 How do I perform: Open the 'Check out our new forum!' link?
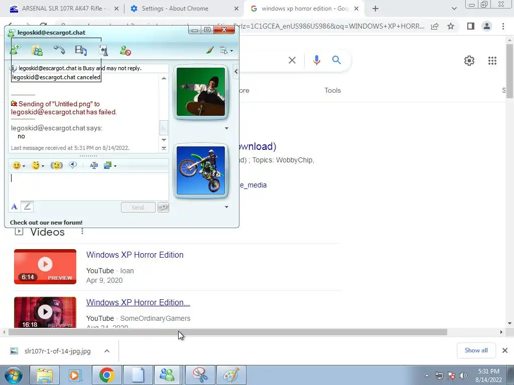coord(46,223)
